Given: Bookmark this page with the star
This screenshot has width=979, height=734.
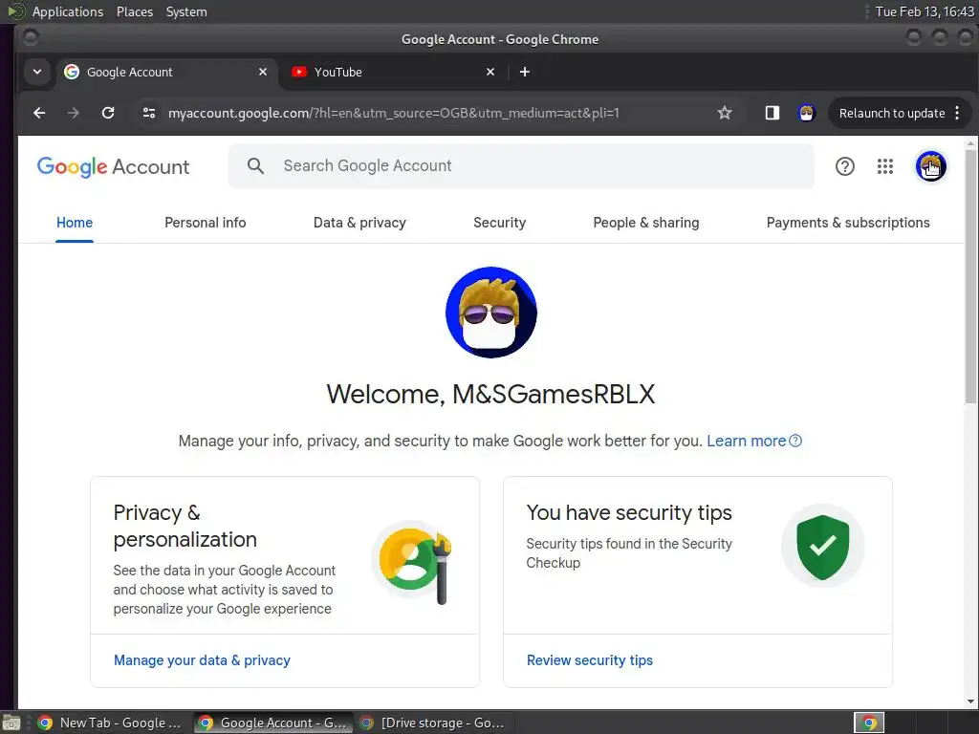Looking at the screenshot, I should click(725, 113).
